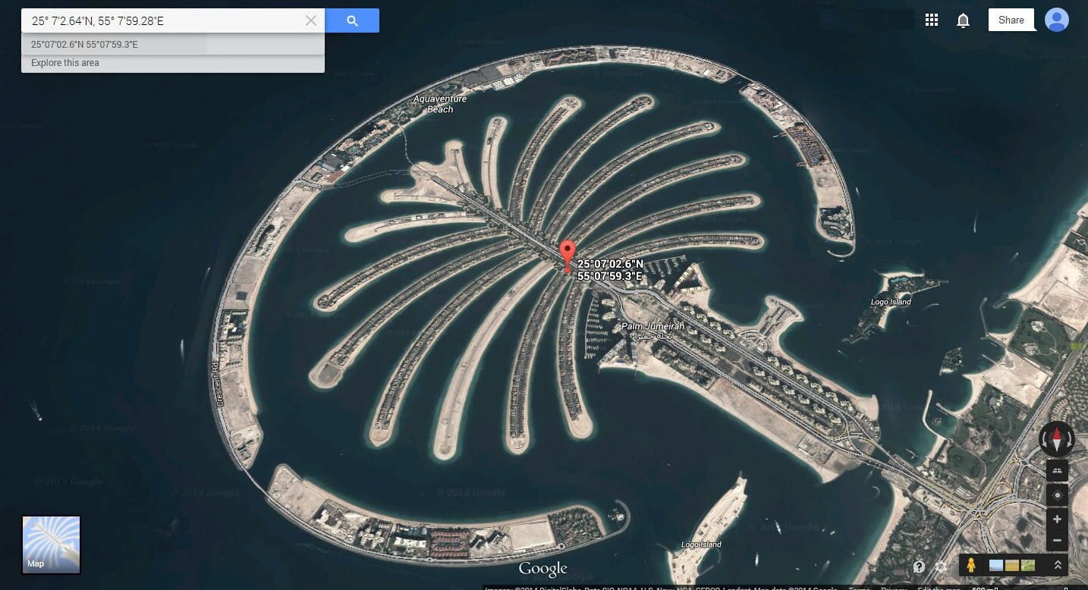This screenshot has height=590, width=1088.
Task: Open the green imagery thumbnail
Action: [1028, 565]
